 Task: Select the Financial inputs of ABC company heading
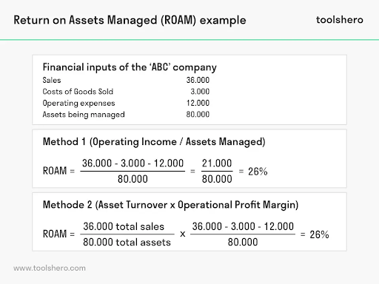[x=130, y=67]
